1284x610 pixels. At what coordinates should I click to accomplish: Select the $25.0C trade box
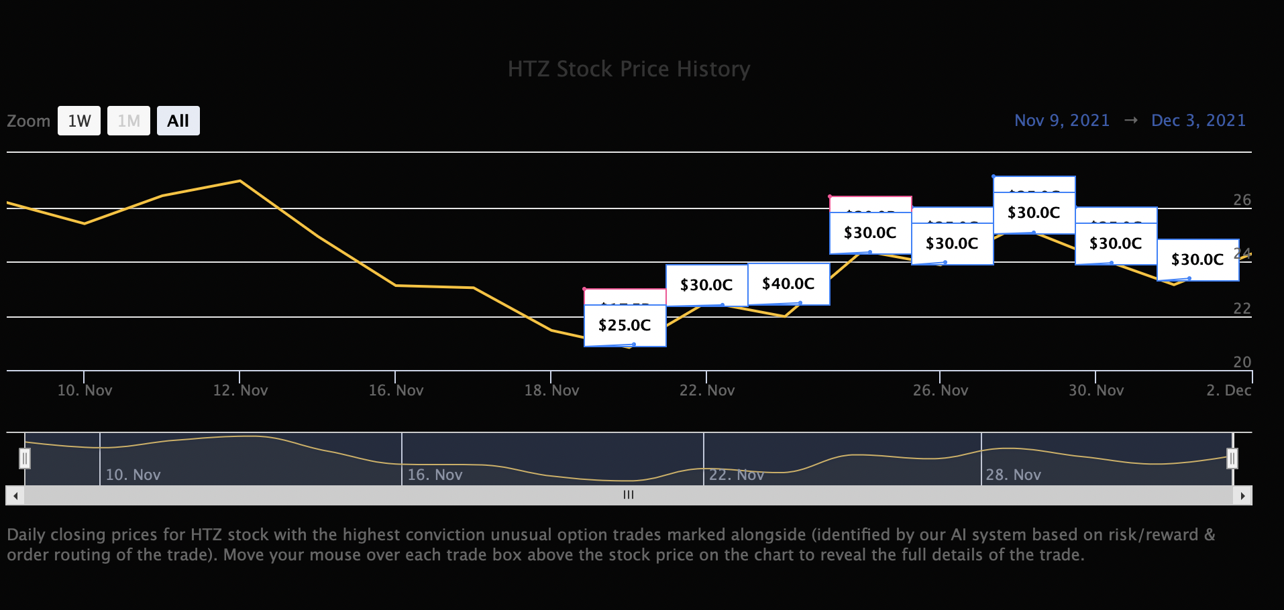tap(625, 326)
